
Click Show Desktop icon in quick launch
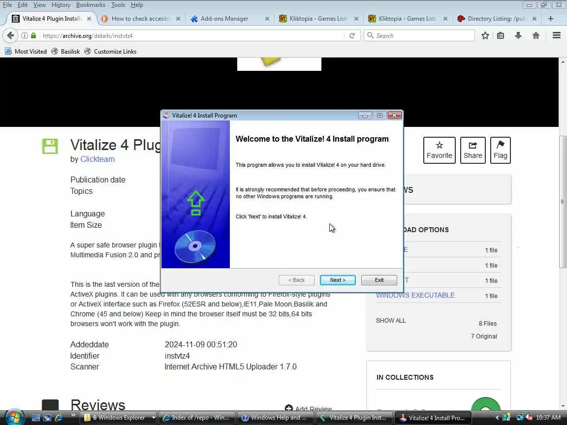pyautogui.click(x=36, y=418)
